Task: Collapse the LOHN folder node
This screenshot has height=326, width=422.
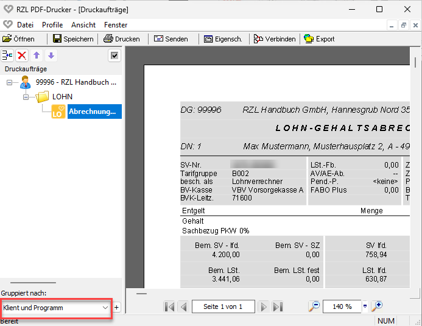Action: [26, 97]
